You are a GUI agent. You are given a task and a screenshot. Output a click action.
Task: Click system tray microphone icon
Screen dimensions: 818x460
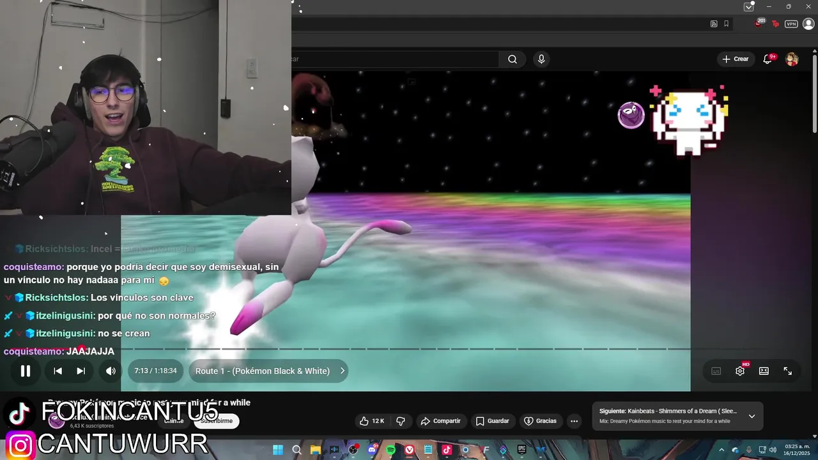pos(749,450)
